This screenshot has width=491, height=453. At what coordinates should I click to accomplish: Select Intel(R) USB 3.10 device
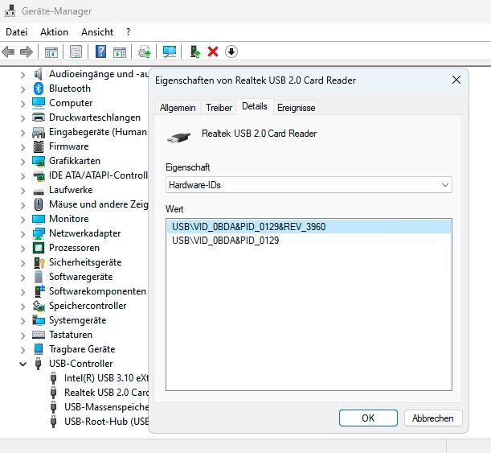(x=106, y=378)
